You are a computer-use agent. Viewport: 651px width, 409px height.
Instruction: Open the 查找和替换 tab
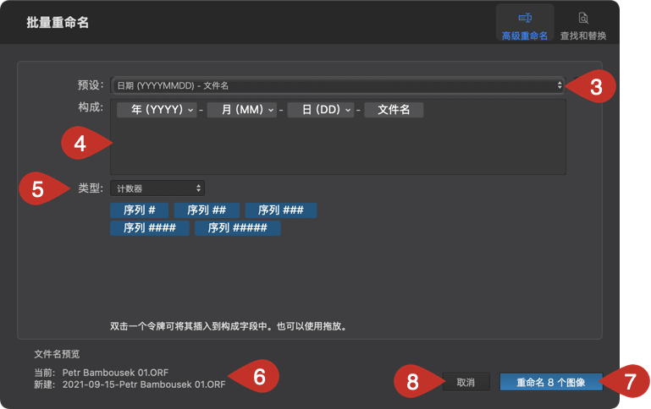(x=583, y=24)
